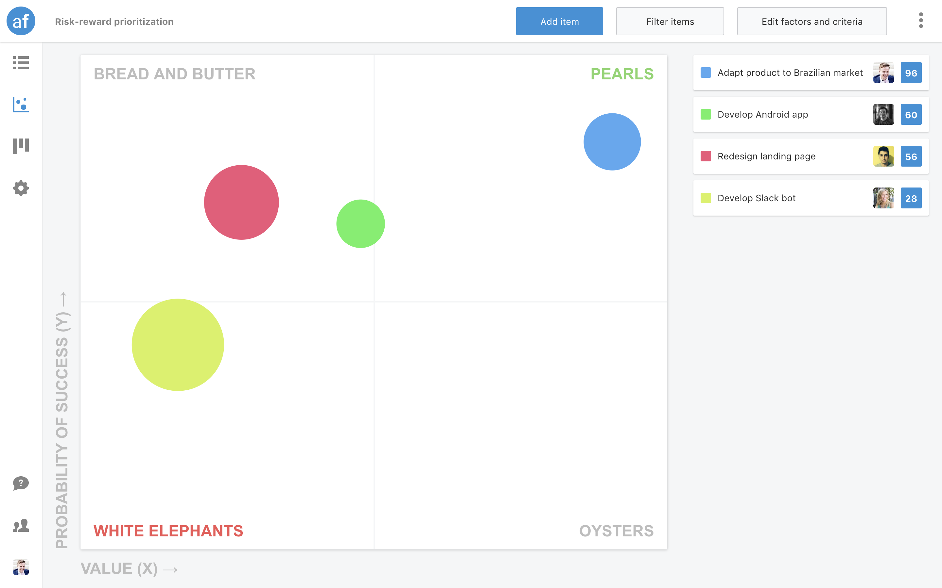
Task: Open the settings gear in the sidebar
Action: (21, 188)
